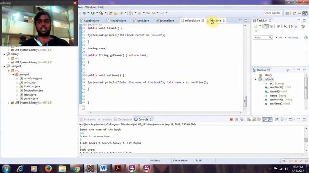Click Remove Launch icon in Console toolbar
Screen dimensions: 309x173
pos(237,119)
